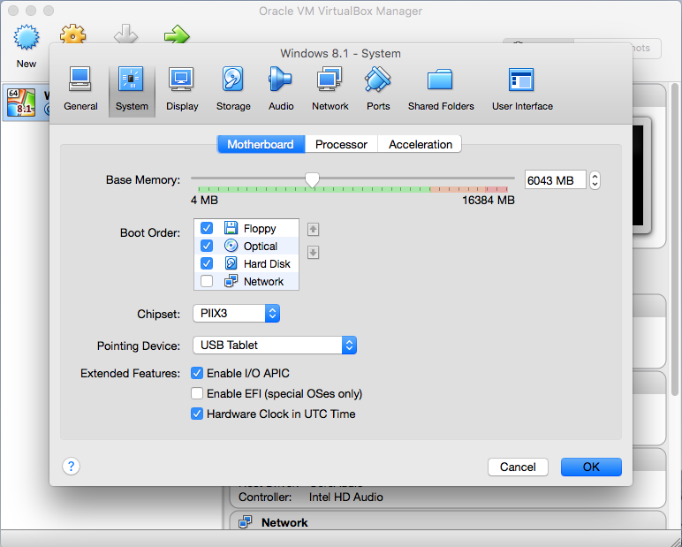
Task: Select the Windows 8.1 VM icon in list
Action: [x=21, y=103]
